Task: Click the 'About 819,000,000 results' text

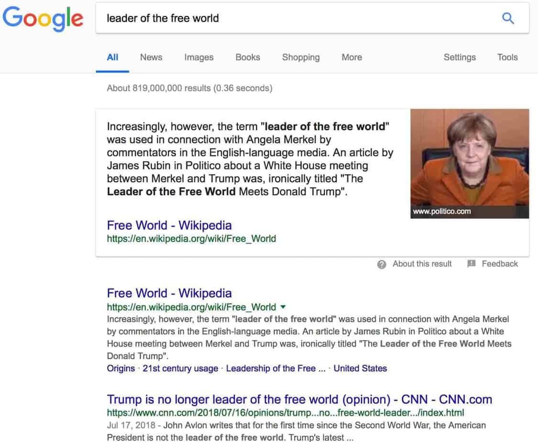Action: 189,88
